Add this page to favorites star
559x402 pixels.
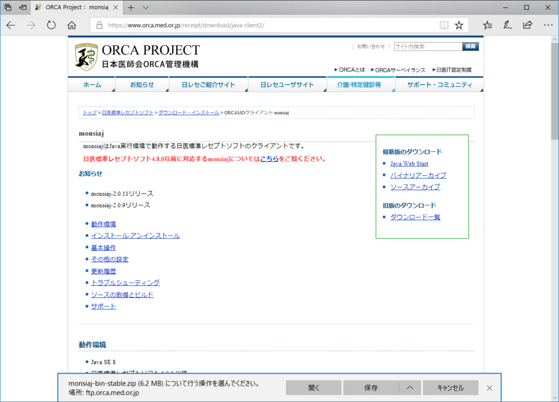pos(459,25)
